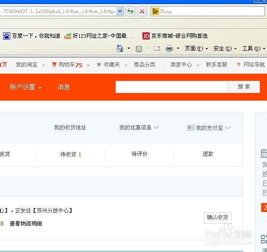Open 我的收货地址
This screenshot has width=267, height=252.
pos(70,128)
